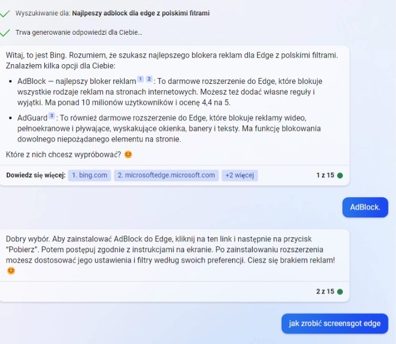Open the 2. microsoftedge.microsoft.com source link
Image resolution: width=396 pixels, height=344 pixels.
coord(166,175)
